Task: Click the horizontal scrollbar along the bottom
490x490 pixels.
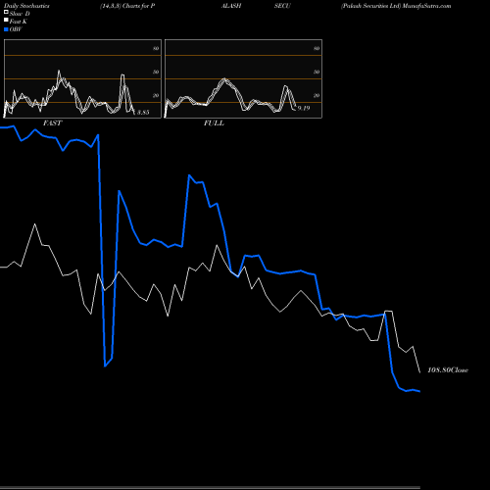Action: [x=210, y=488]
